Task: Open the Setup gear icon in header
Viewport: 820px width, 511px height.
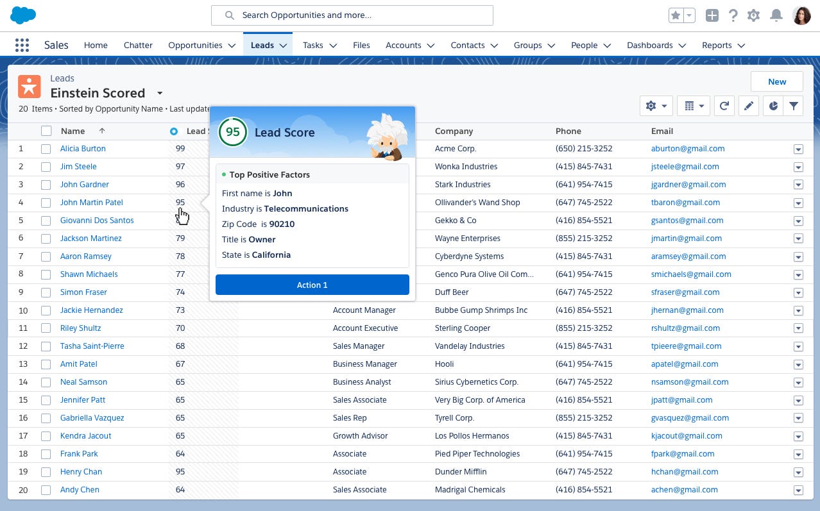Action: [754, 15]
